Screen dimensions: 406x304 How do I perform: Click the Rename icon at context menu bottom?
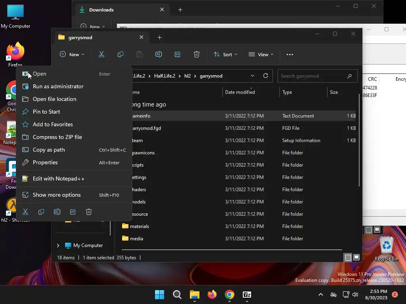[57, 212]
